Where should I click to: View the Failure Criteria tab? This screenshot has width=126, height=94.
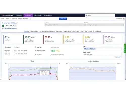[x=76, y=31]
